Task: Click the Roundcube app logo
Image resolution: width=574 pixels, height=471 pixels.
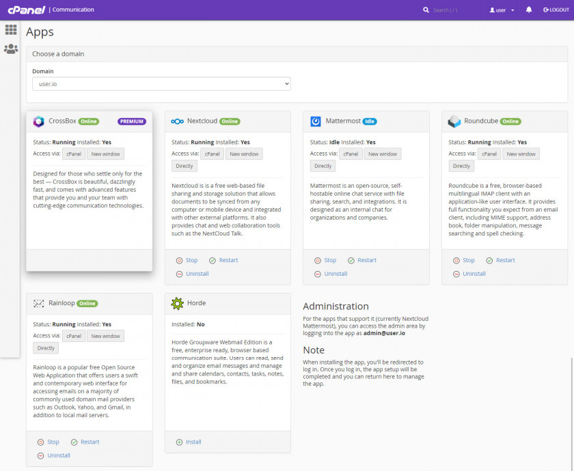Action: 454,122
